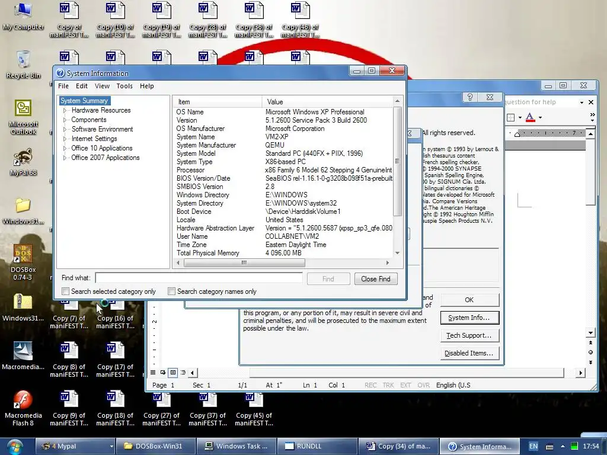The width and height of the screenshot is (607, 455).
Task: Open the keyboard icon in system tray
Action: coord(550,447)
